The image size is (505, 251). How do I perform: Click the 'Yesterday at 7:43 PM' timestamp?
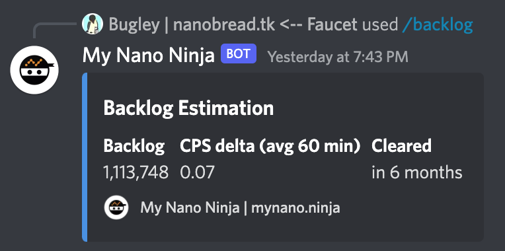[338, 57]
